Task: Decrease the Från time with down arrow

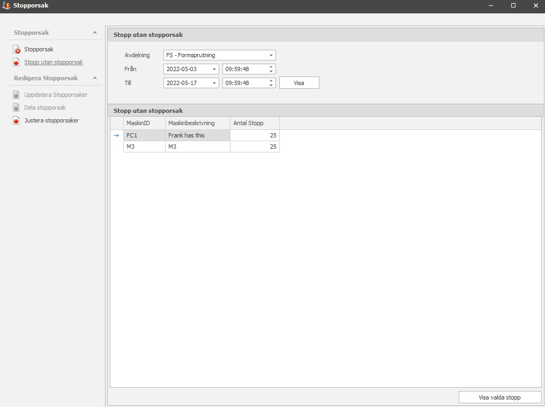Action: [x=271, y=72]
